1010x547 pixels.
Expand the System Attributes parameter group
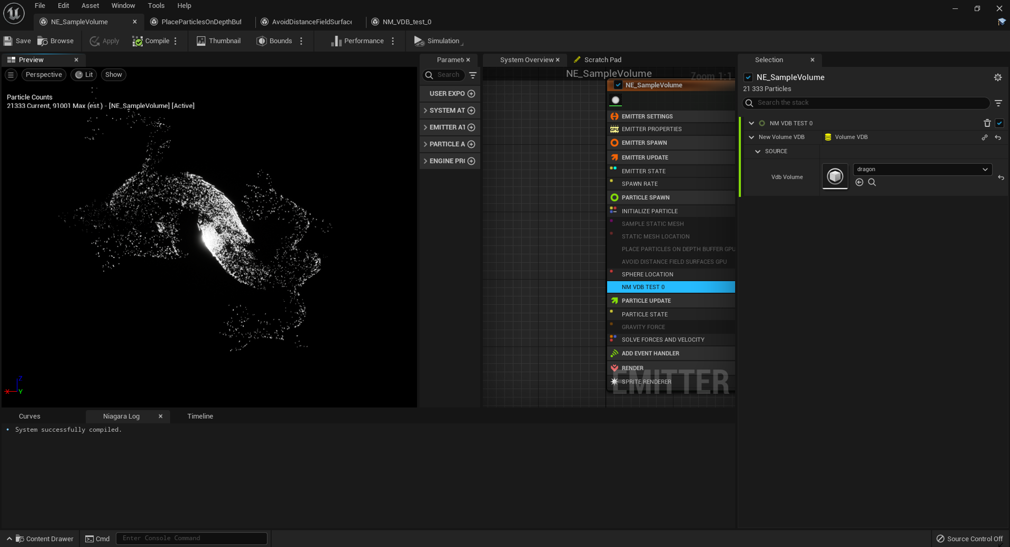(x=425, y=110)
